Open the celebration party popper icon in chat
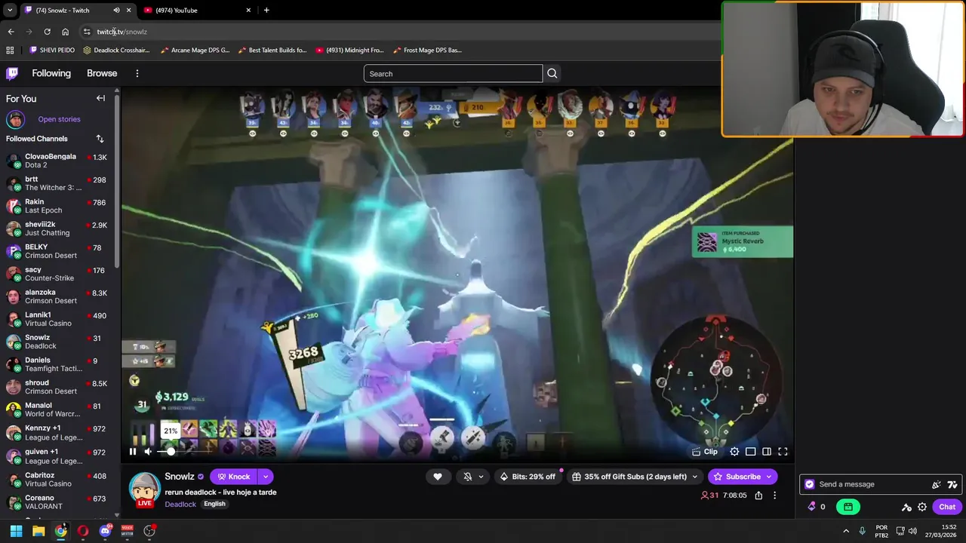This screenshot has width=966, height=543. point(937,484)
